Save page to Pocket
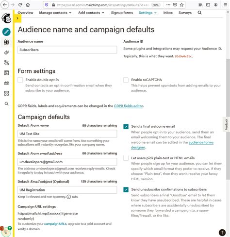 click(x=175, y=5)
